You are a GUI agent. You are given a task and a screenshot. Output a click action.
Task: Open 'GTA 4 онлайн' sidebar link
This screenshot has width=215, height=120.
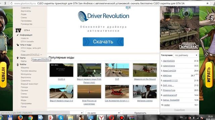pyautogui.click(x=27, y=41)
